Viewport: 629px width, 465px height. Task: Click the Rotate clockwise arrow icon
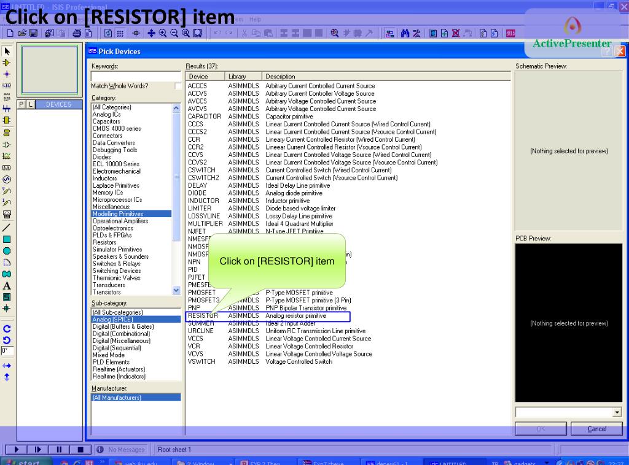[x=7, y=329]
